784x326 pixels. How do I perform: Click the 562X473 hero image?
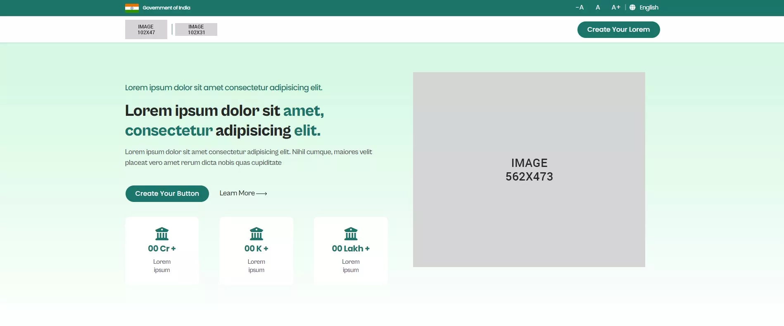click(x=529, y=169)
